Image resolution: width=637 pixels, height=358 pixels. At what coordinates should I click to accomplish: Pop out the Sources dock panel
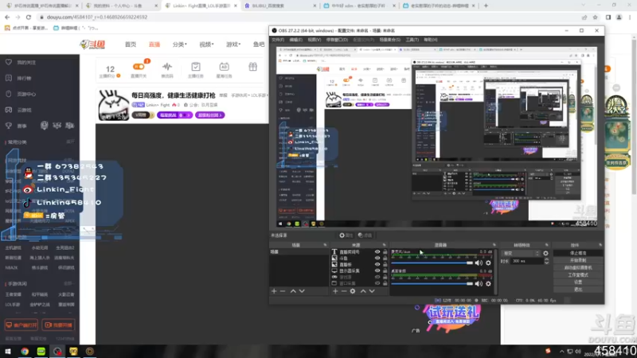coord(384,245)
